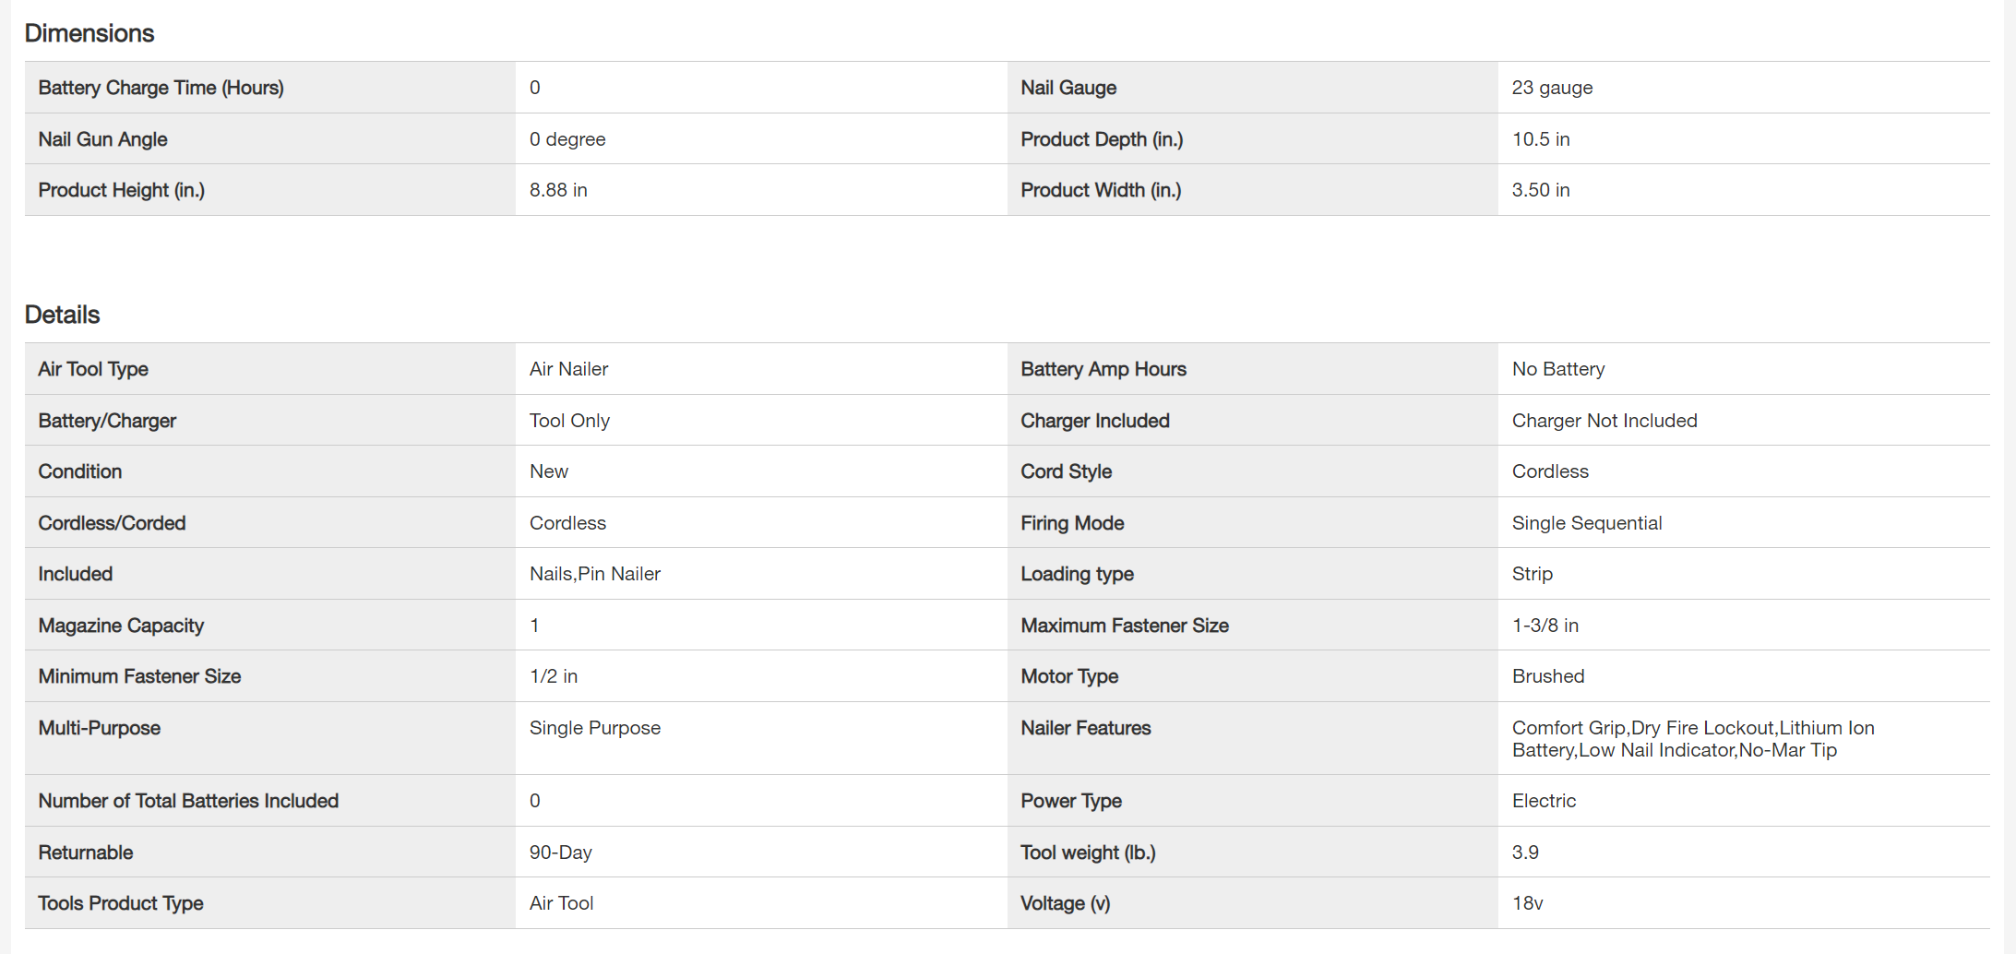2016x954 pixels.
Task: Click the Charger Not Included value
Action: 1604,421
